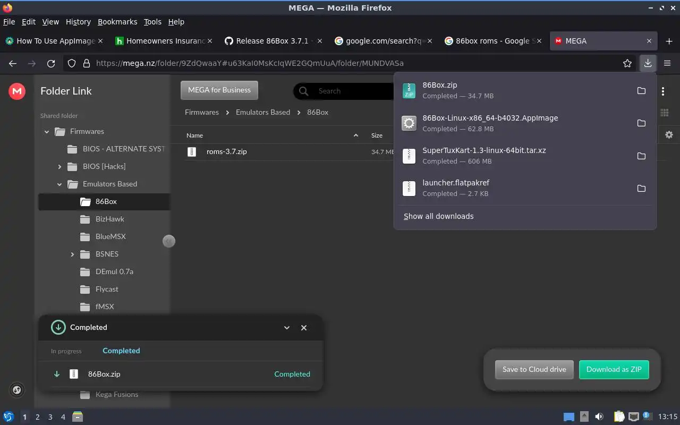
Task: Click the Size column header
Action: (377, 135)
